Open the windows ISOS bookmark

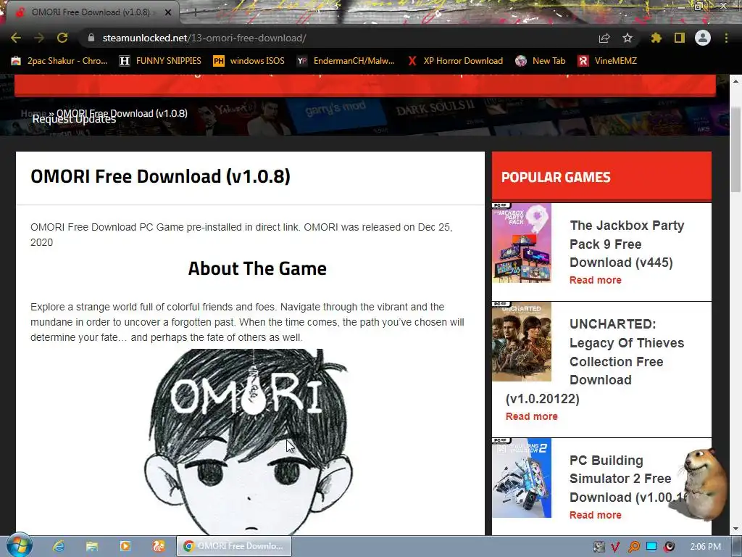[249, 61]
